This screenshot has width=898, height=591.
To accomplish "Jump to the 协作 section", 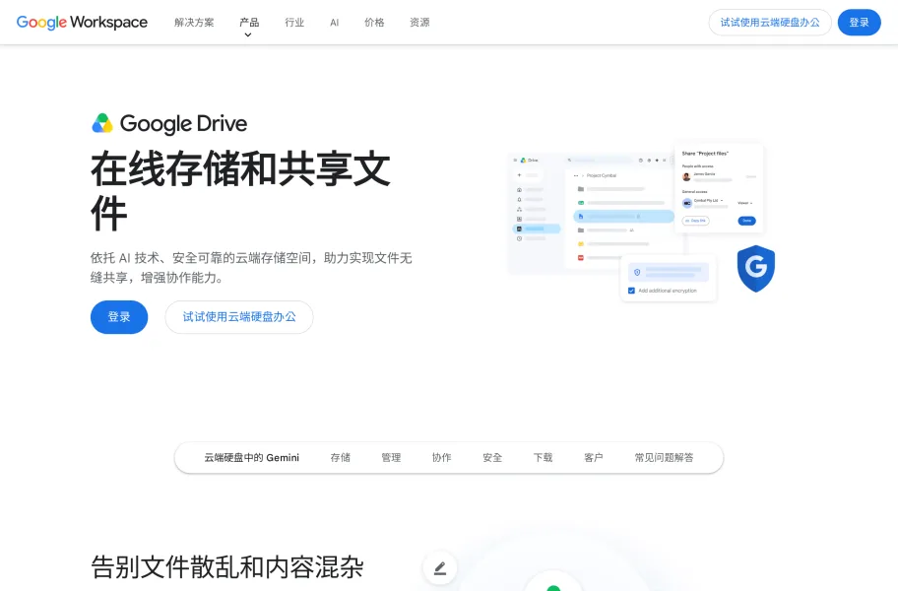I will [441, 458].
